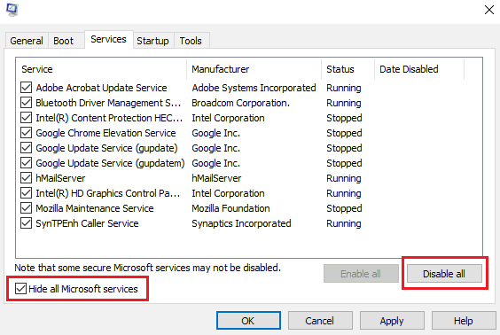Click the Date Disabled column header
This screenshot has height=335, width=500.
pyautogui.click(x=419, y=69)
